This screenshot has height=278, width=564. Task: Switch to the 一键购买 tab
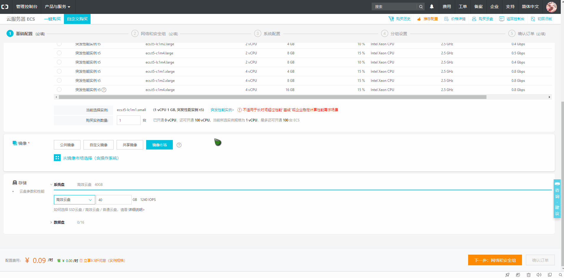[x=52, y=19]
